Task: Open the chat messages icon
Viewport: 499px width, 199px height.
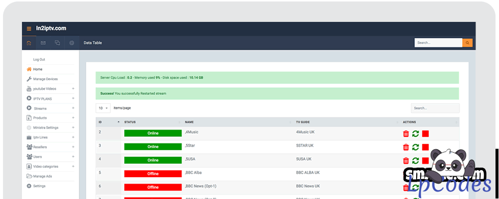Action: point(57,43)
